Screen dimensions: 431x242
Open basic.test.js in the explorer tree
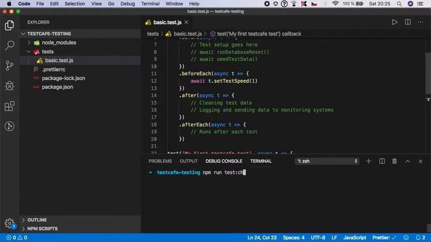point(59,61)
